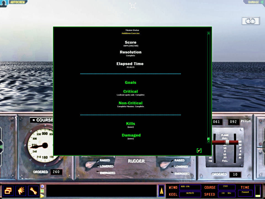Click the scroll up arrow in Mission Status

click(209, 33)
